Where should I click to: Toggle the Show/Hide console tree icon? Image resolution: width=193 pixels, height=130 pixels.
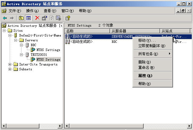[x=28, y=18]
